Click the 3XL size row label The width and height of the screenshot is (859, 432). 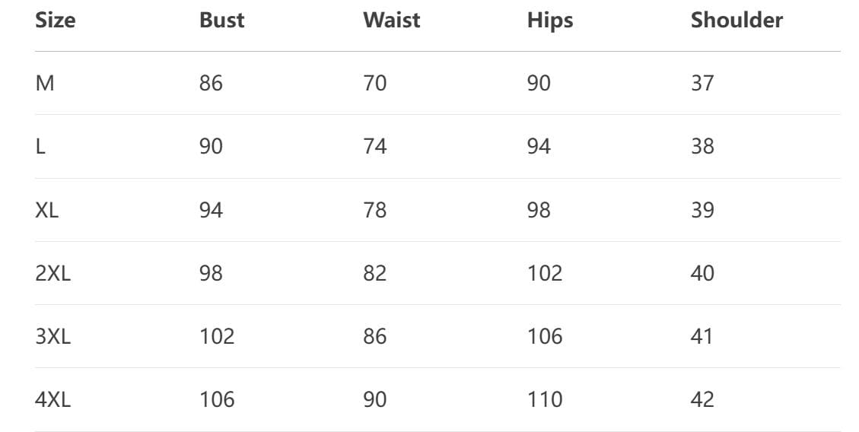(52, 336)
